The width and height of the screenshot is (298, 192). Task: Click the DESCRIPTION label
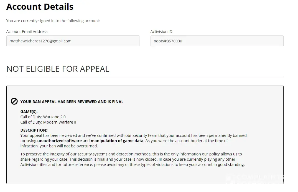[x=34, y=130]
